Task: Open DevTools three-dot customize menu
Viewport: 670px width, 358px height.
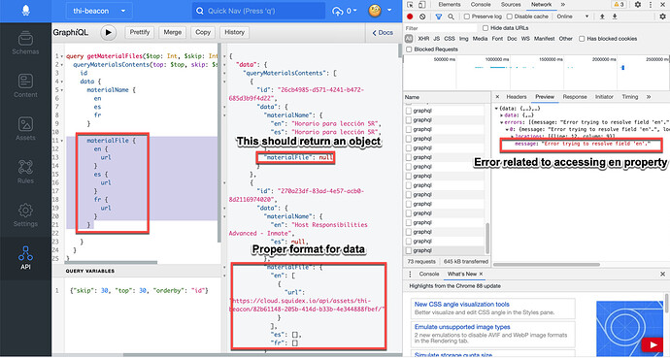Action: pos(651,5)
